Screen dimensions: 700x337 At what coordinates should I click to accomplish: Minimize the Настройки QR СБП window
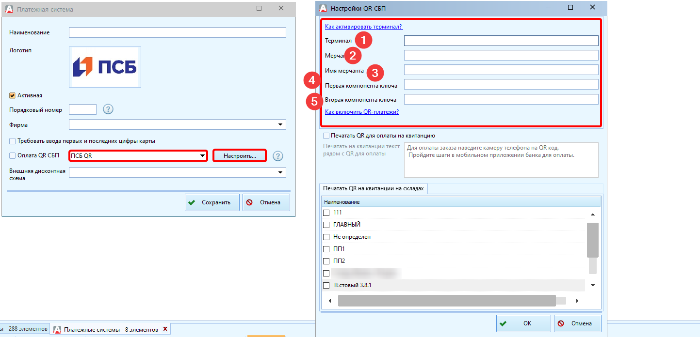pyautogui.click(x=547, y=8)
